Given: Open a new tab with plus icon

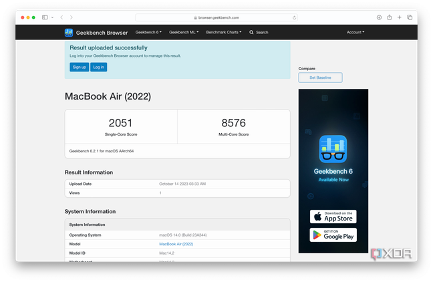Looking at the screenshot, I should [400, 17].
